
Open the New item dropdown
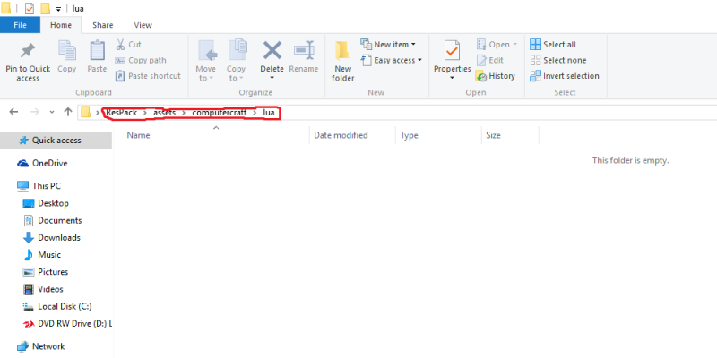coord(388,44)
